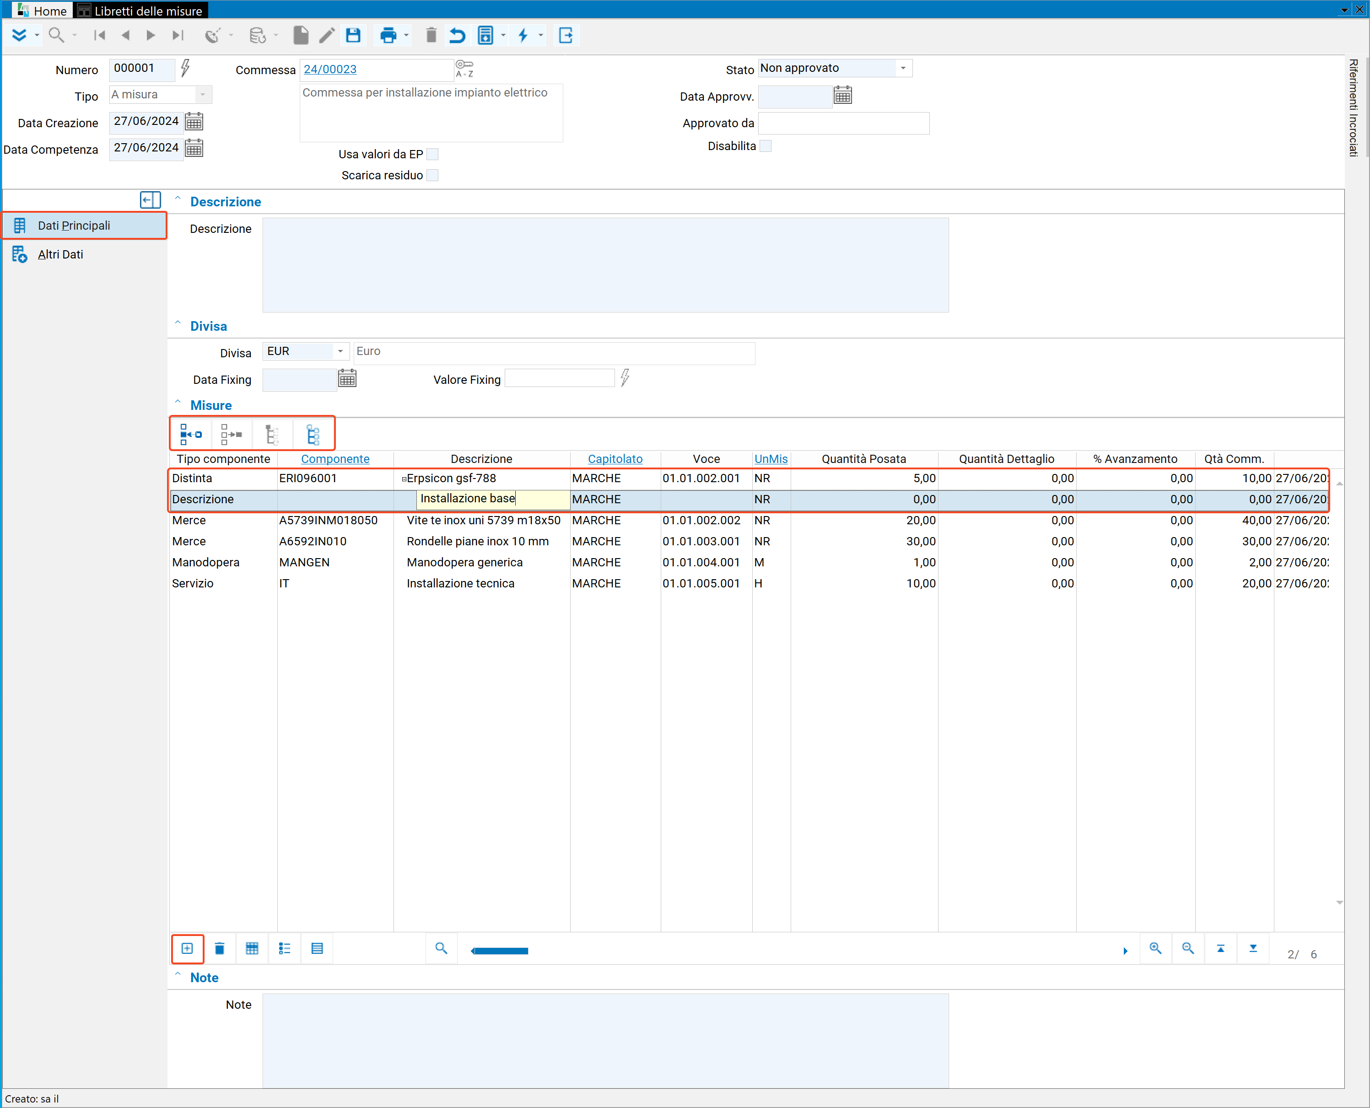The height and width of the screenshot is (1108, 1370).
Task: Click the Undo arrow icon
Action: coord(457,35)
